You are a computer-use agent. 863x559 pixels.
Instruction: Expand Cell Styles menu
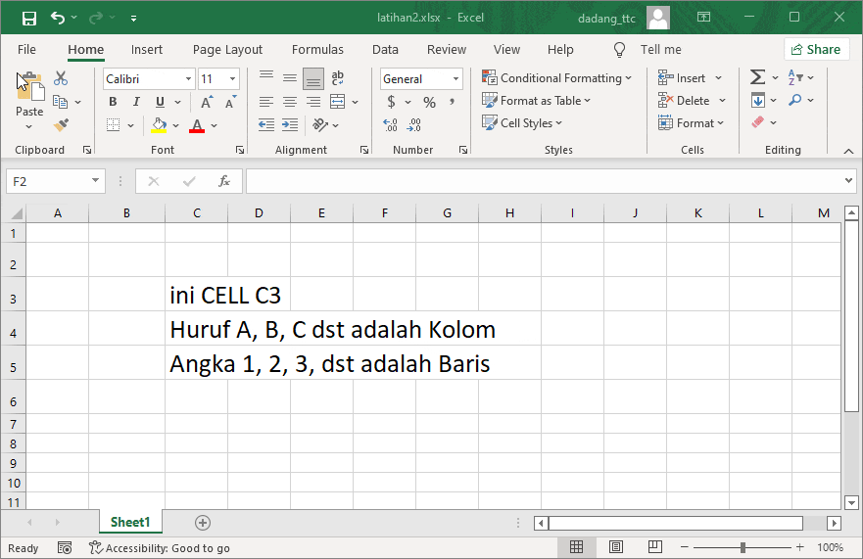click(522, 123)
